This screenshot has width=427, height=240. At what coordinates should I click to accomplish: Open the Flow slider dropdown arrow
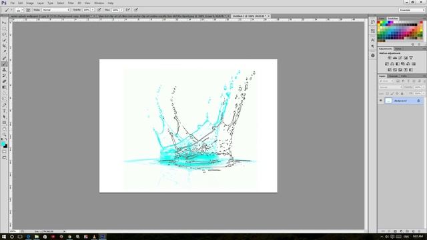tap(121, 10)
